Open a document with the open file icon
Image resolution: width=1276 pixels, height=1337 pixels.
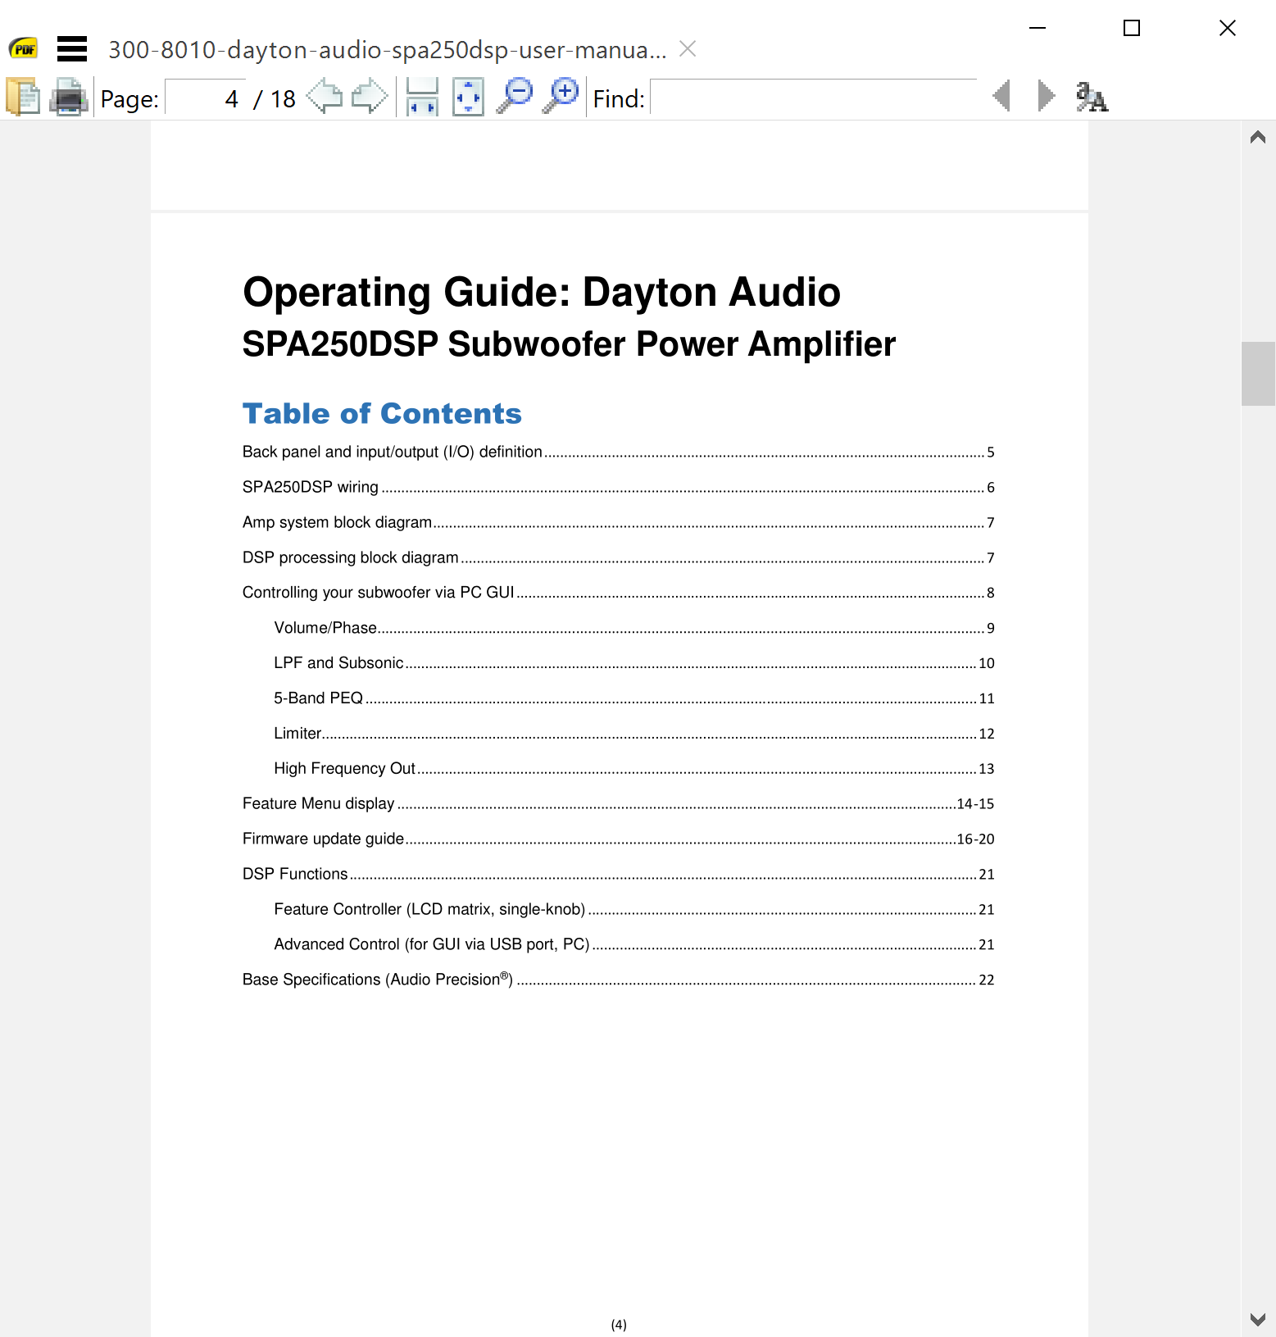[x=23, y=98]
